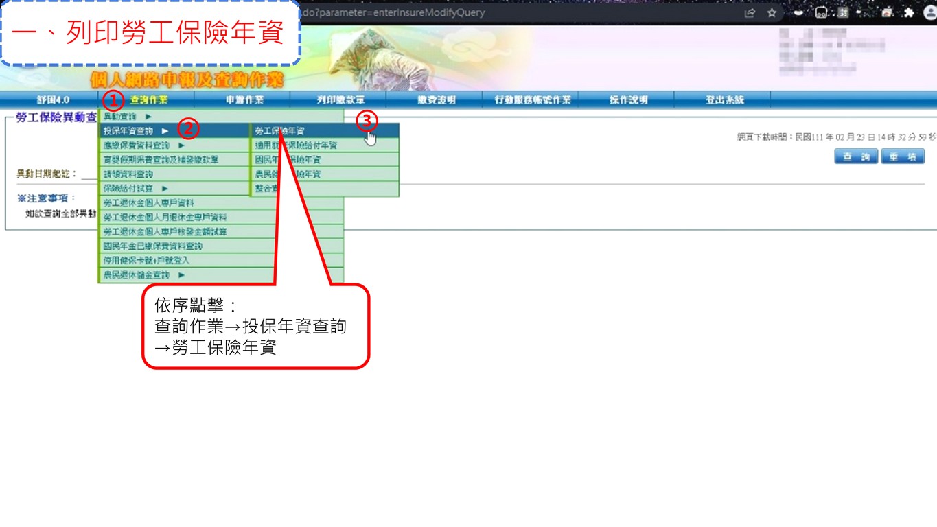
Task: Select 適用職災保險給付年資 submenu entry
Action: pos(325,145)
